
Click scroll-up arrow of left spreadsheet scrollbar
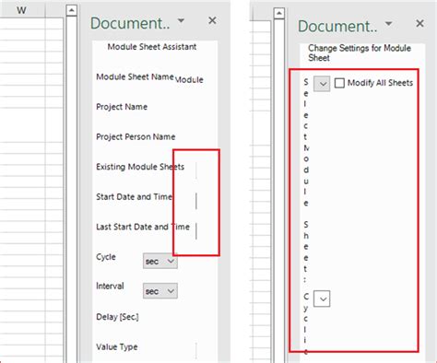click(x=71, y=10)
